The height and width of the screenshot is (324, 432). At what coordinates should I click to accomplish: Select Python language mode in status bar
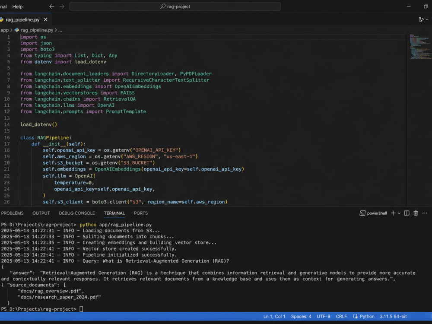(x=367, y=317)
